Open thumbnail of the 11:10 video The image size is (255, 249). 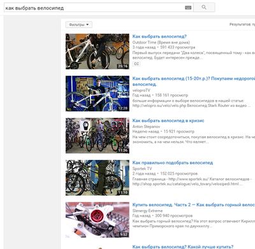tap(98, 178)
